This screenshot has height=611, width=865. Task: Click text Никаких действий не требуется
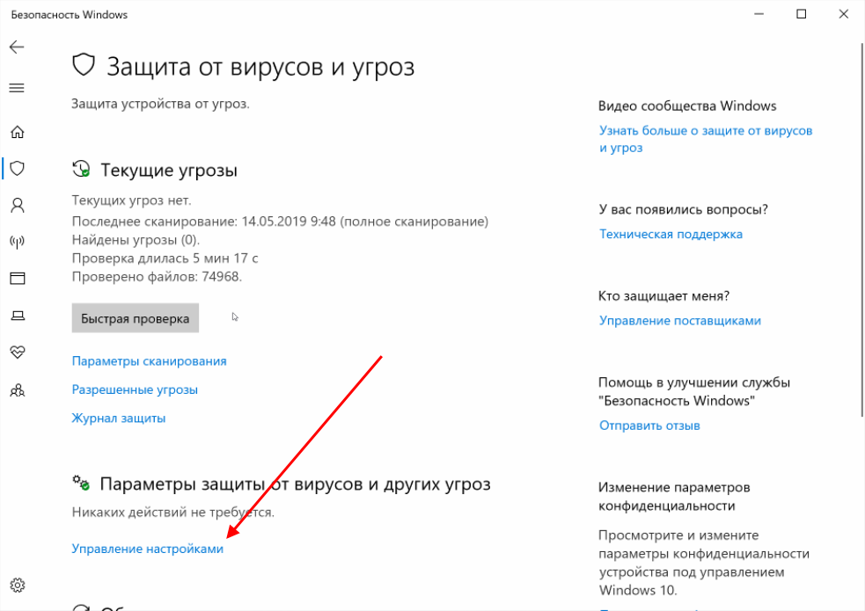click(x=173, y=513)
